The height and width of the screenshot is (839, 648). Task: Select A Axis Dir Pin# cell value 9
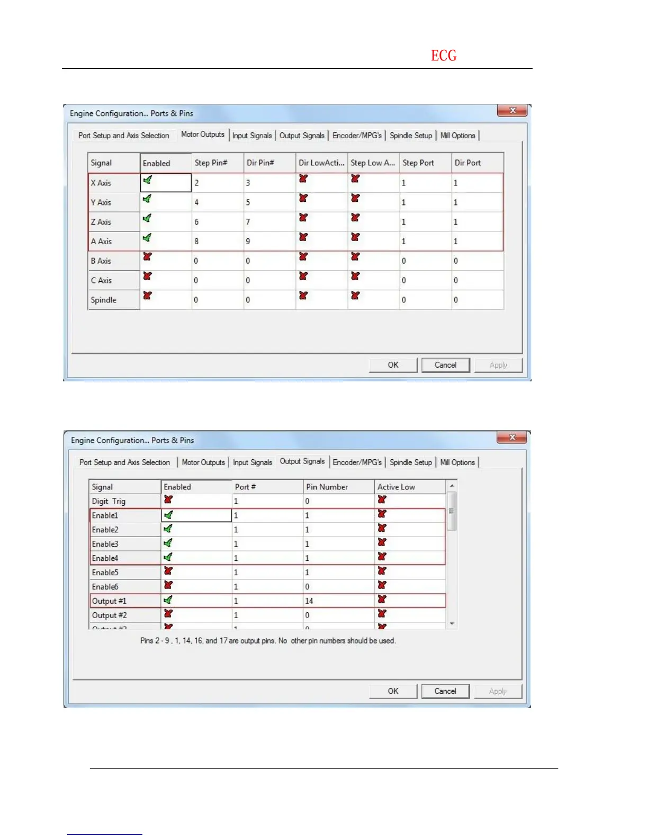(269, 241)
